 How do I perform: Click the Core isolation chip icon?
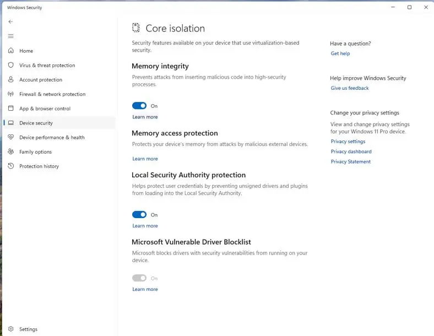coord(135,28)
